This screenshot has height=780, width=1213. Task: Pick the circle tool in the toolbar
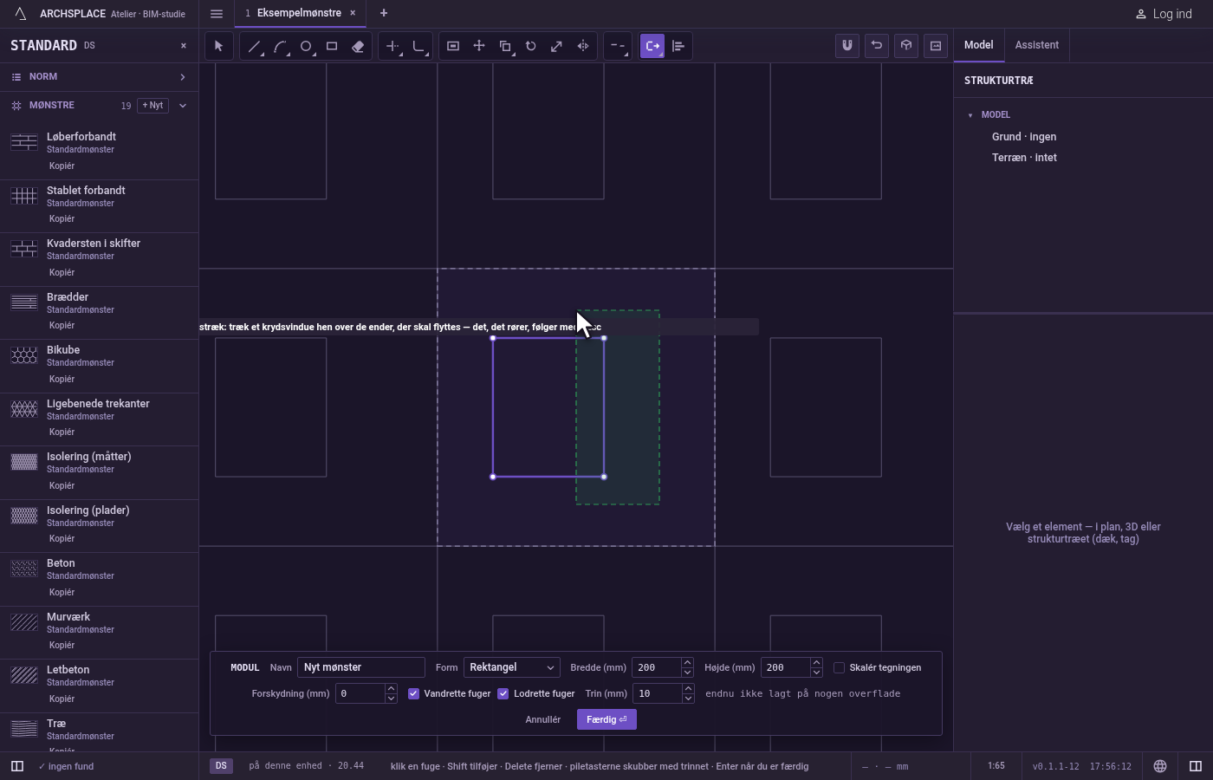pyautogui.click(x=306, y=46)
